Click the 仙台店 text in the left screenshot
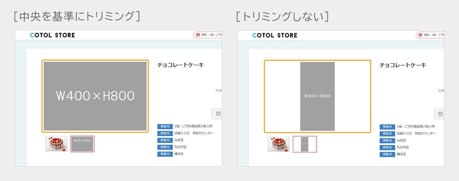 [x=179, y=140]
